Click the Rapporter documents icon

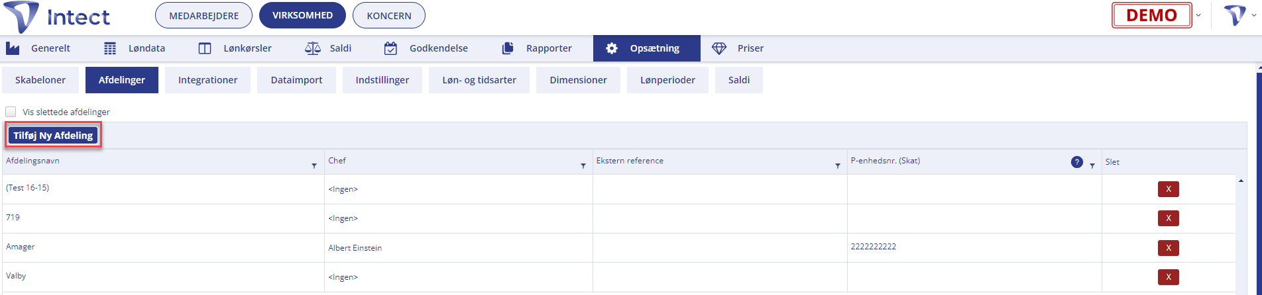(x=508, y=48)
